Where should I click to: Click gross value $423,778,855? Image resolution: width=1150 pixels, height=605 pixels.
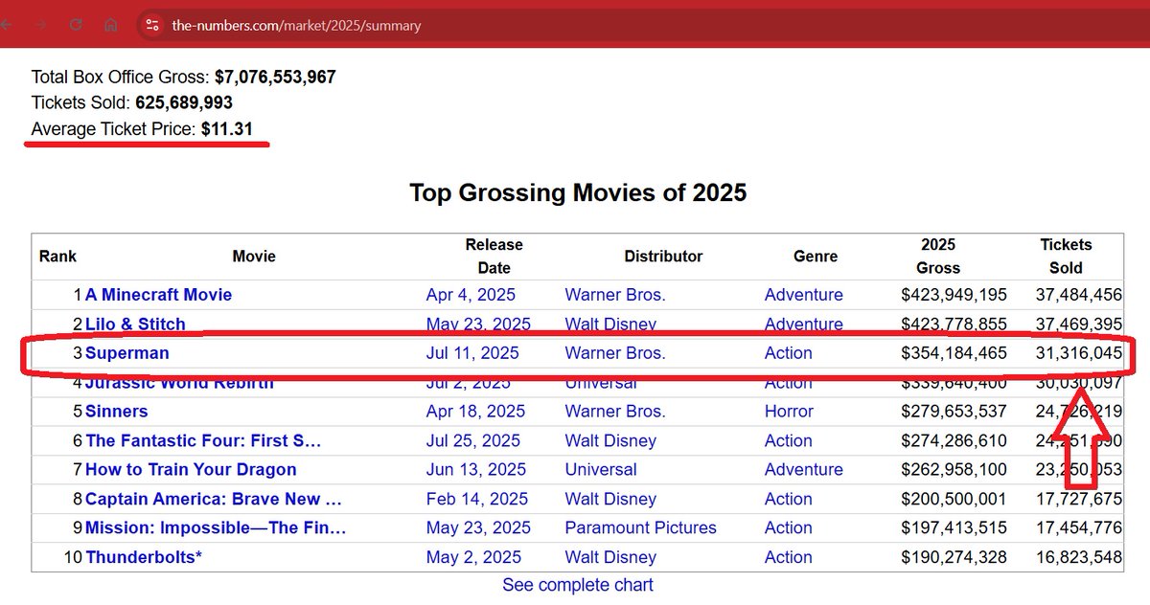954,324
